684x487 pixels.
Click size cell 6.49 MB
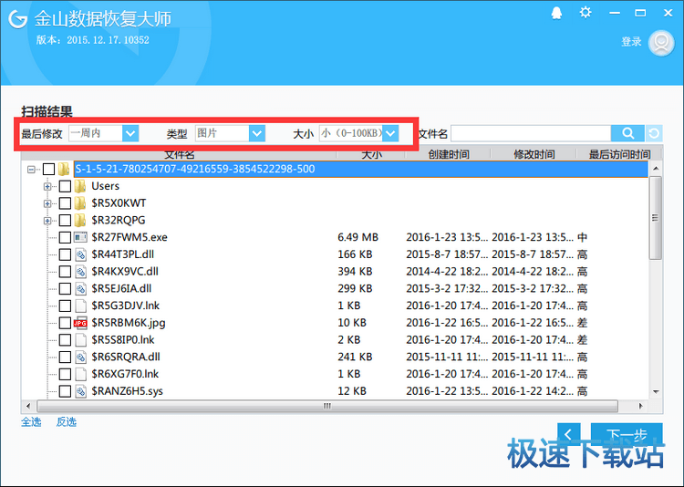[358, 237]
